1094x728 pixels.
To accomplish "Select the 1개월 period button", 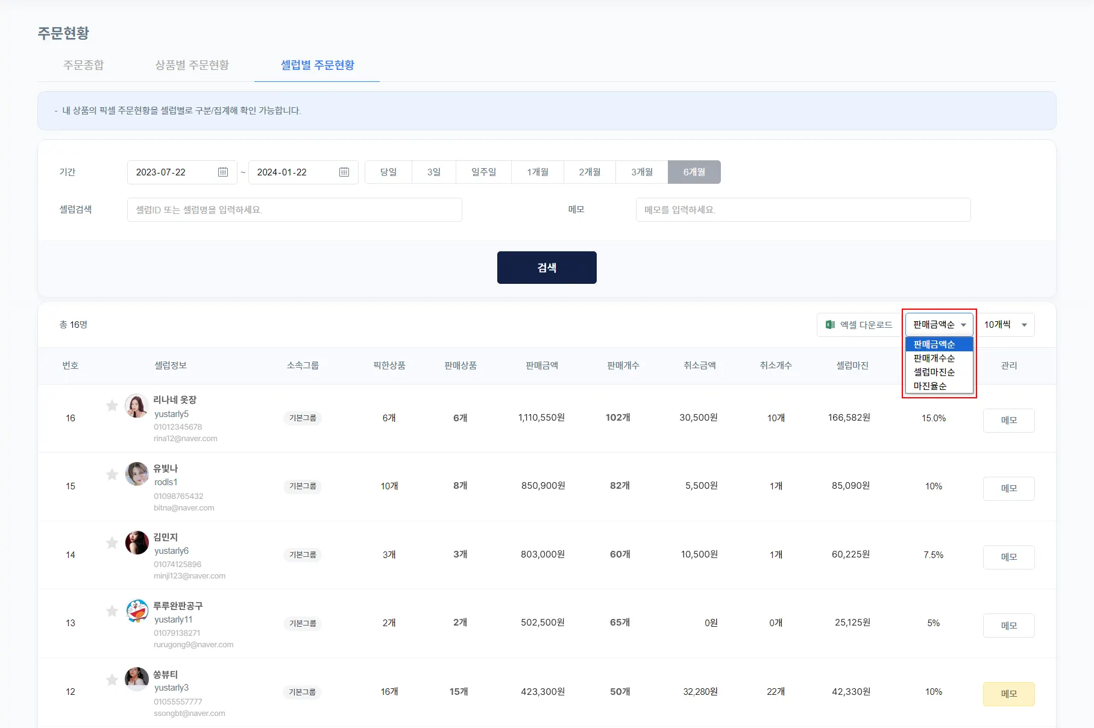I will [538, 172].
